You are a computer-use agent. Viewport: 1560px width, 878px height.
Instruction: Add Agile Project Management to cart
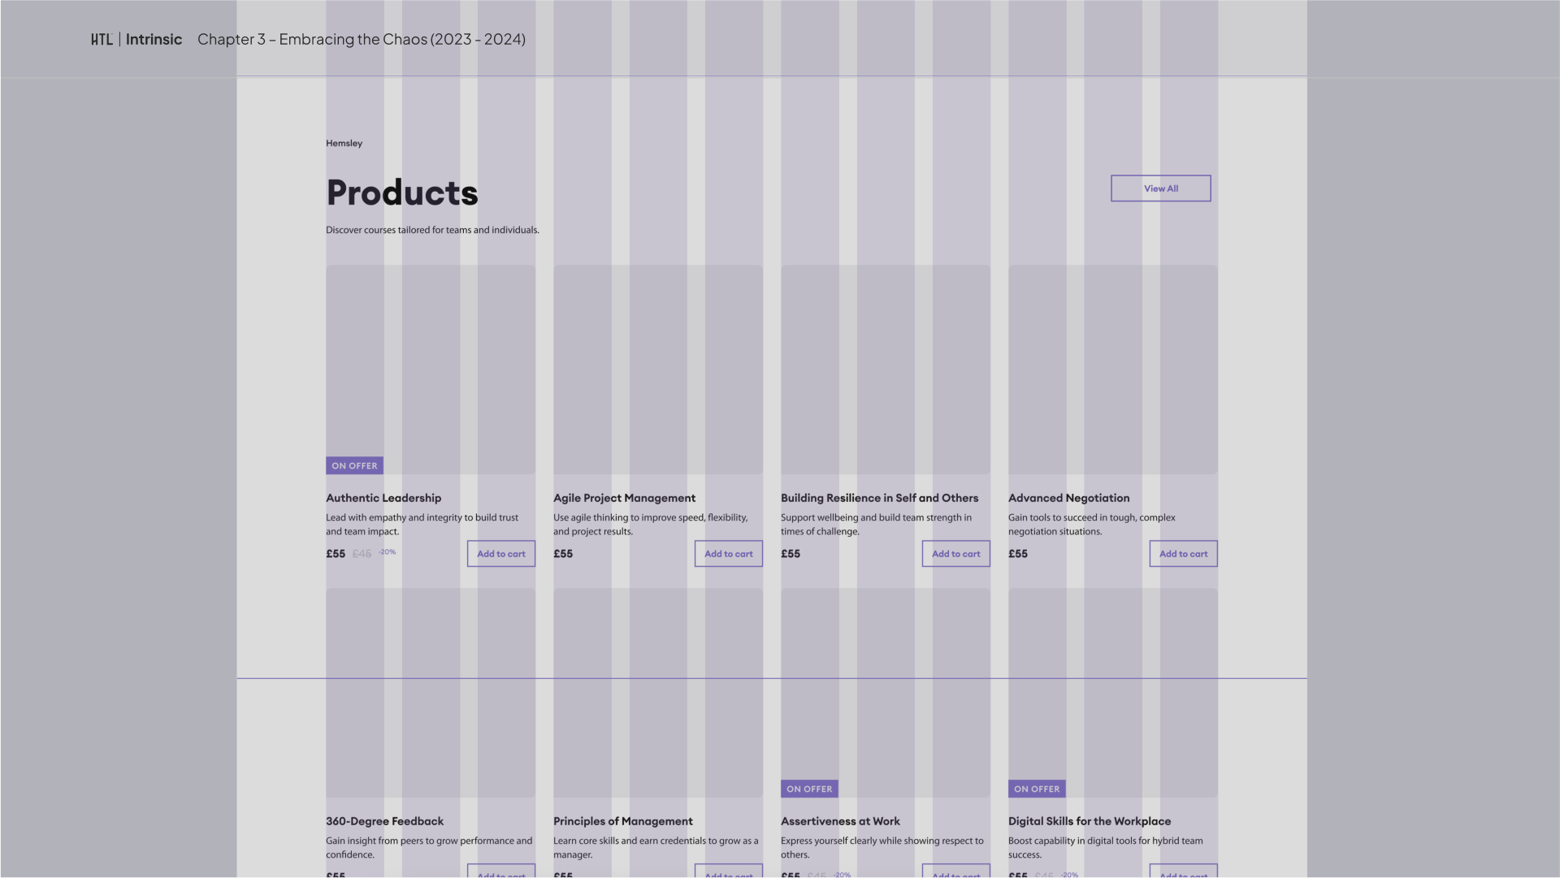click(x=728, y=554)
